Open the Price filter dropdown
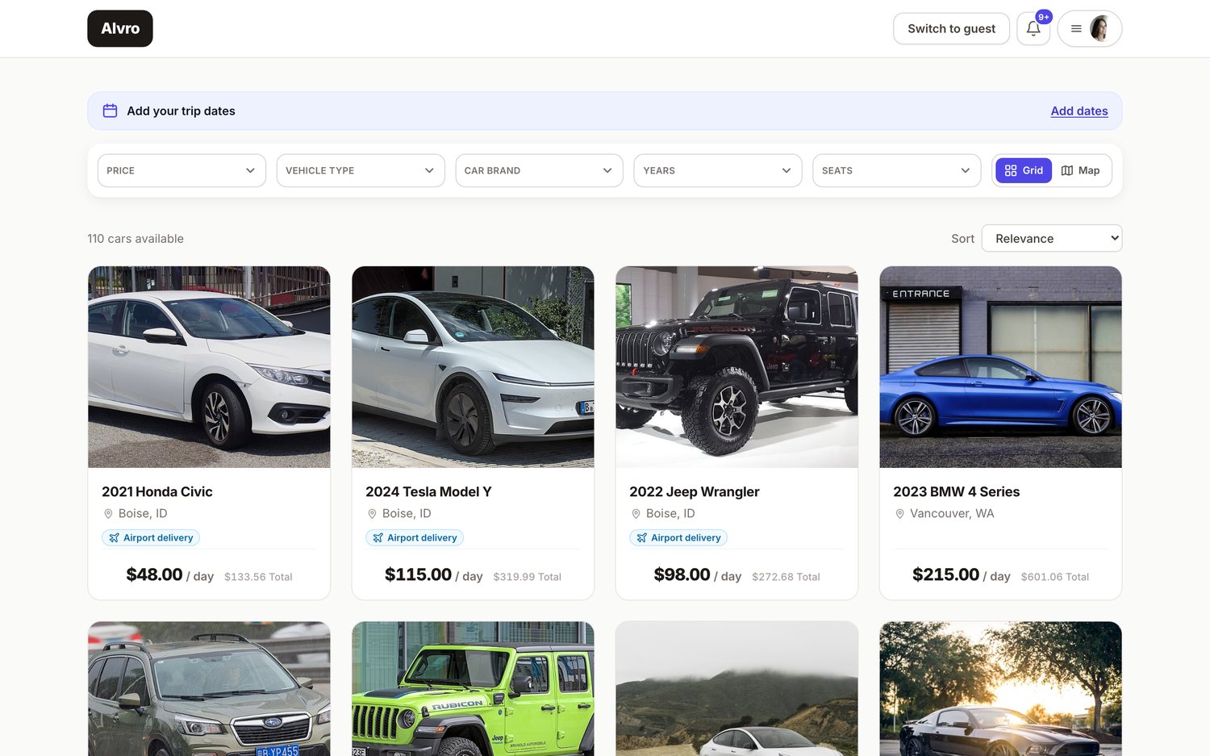This screenshot has width=1210, height=756. coord(181,170)
